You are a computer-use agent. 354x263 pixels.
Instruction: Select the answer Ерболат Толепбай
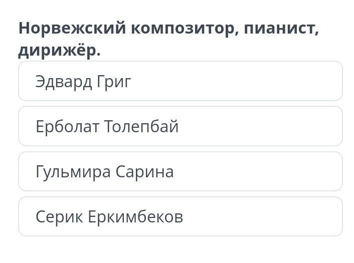click(x=180, y=126)
